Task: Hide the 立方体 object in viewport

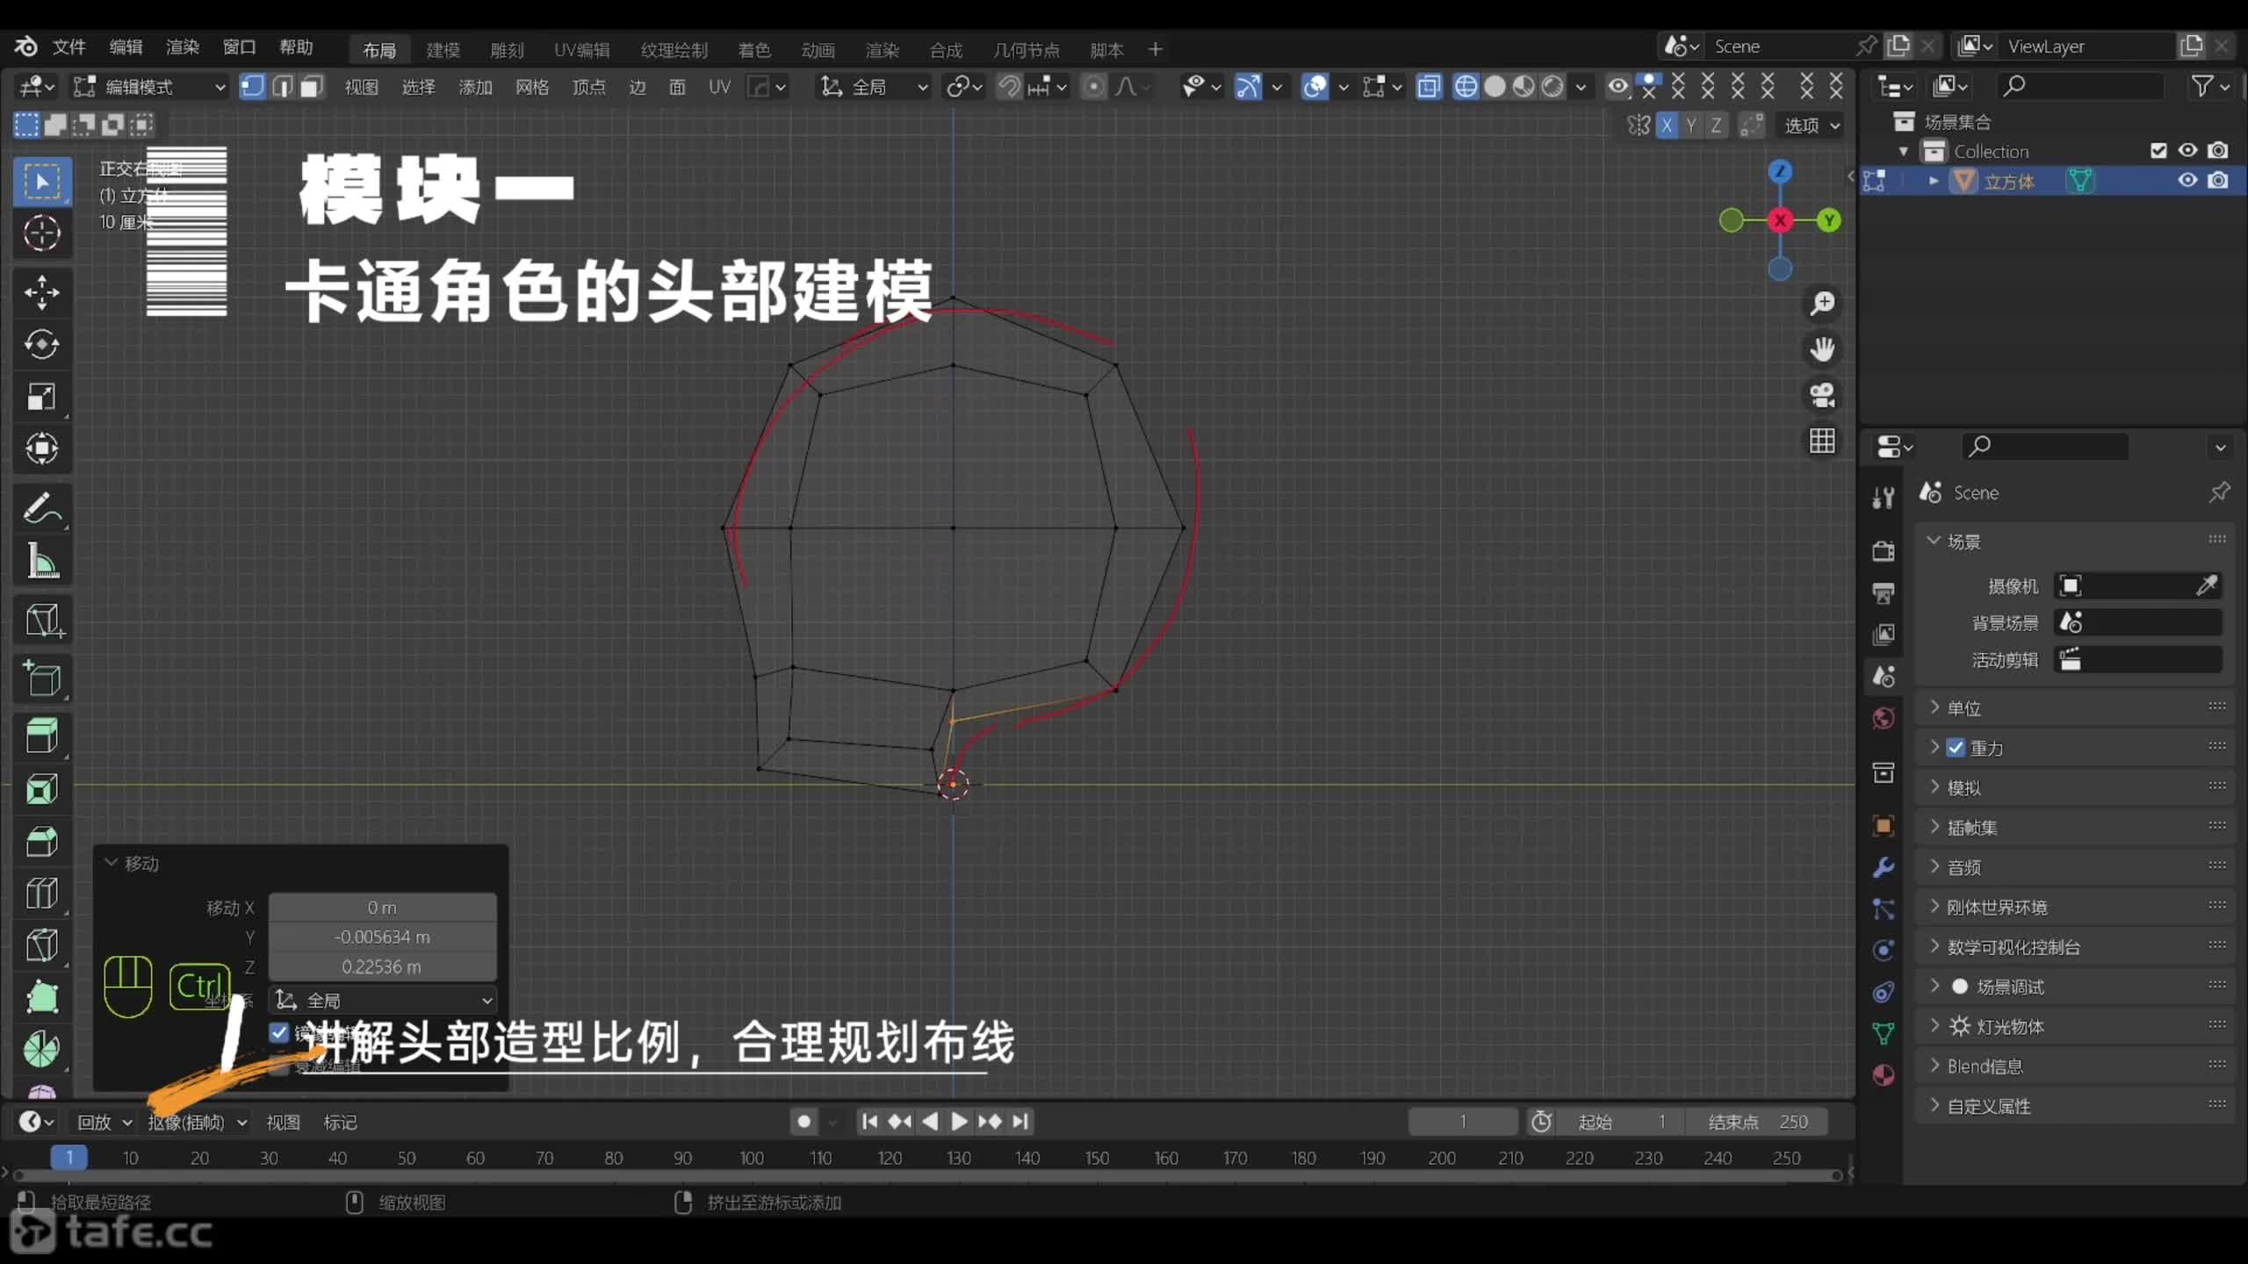Action: click(x=2187, y=181)
